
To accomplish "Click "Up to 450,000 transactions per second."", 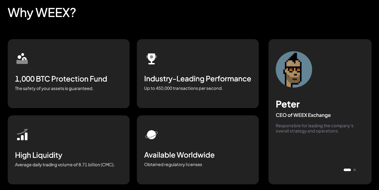I will coord(183,89).
